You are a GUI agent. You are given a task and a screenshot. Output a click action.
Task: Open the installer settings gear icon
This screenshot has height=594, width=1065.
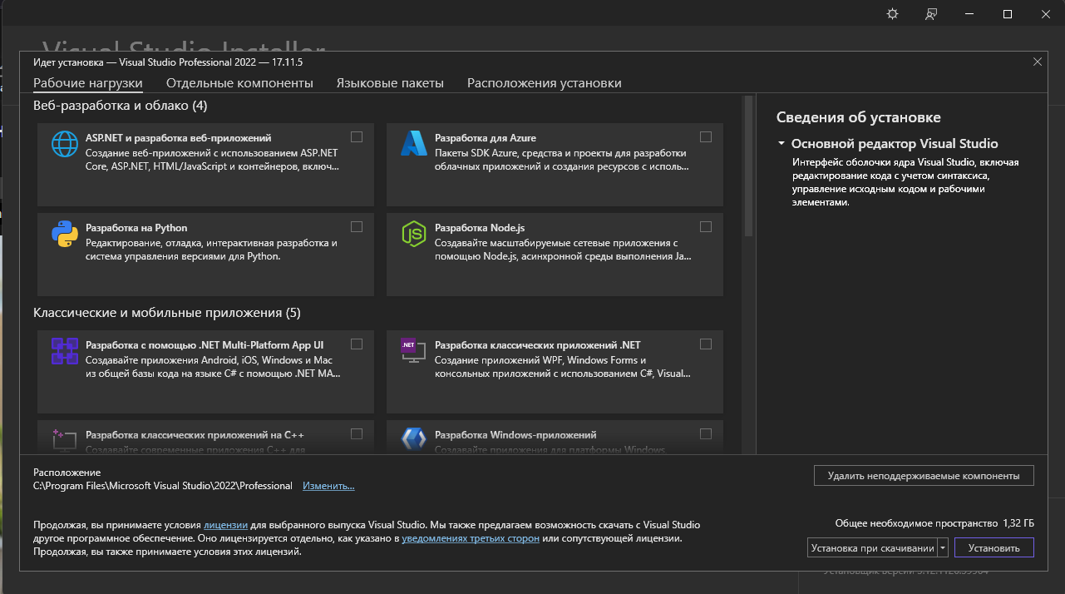892,14
